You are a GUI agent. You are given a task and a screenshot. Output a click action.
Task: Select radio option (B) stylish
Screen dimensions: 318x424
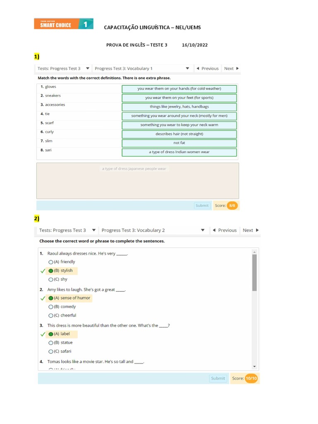51,271
